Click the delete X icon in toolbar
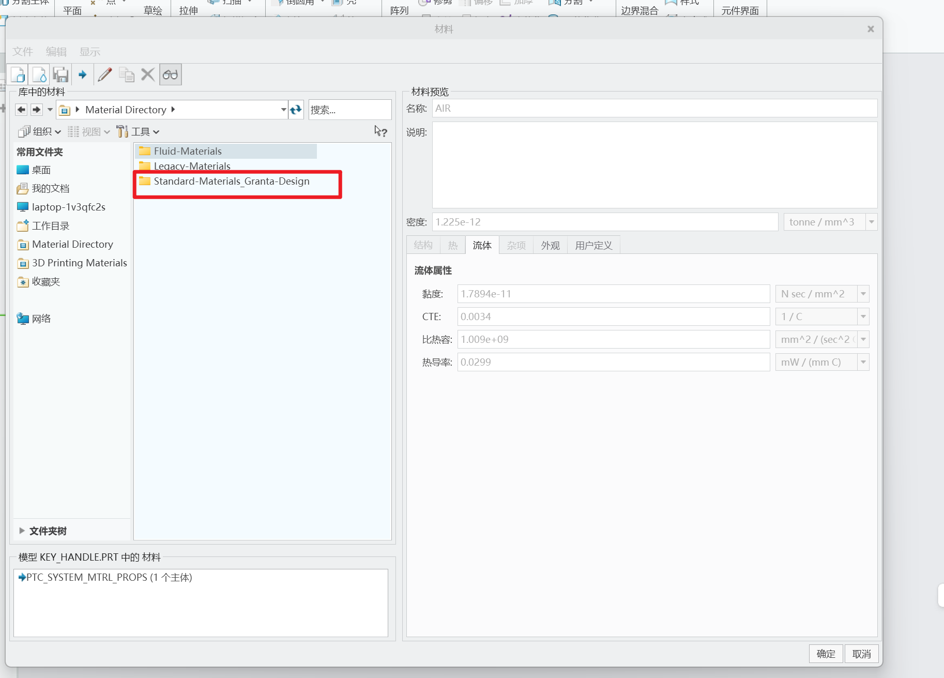 pos(148,74)
